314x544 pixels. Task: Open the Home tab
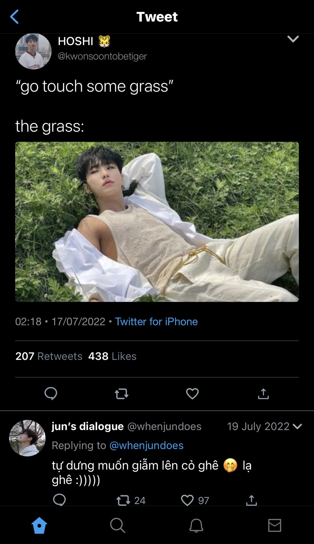39,526
